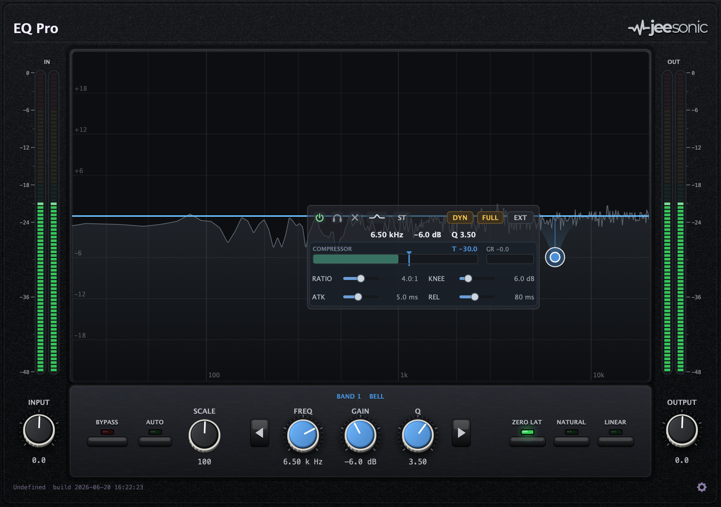Click the 4.0:1 ratio value
Screen dimensions: 721x507
410,278
